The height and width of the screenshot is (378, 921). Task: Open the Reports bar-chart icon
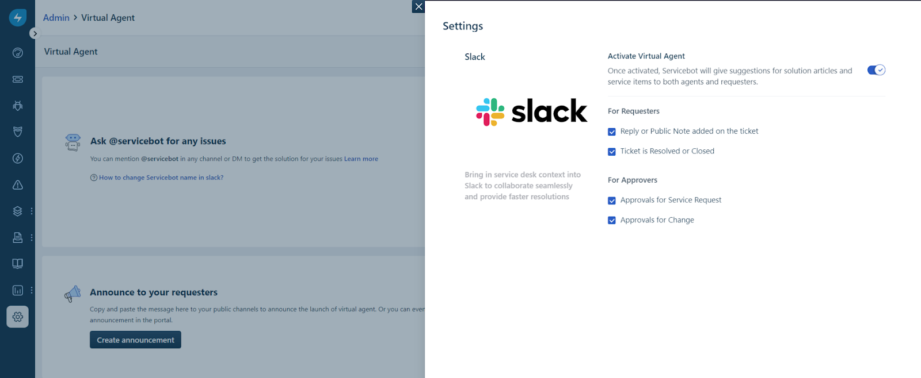click(x=18, y=290)
